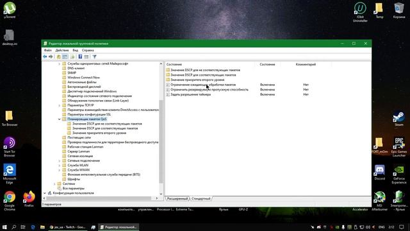The width and height of the screenshot is (410, 231).
Task: Expand Службы одноранговых сетей Майкрософт node
Action: (60, 64)
